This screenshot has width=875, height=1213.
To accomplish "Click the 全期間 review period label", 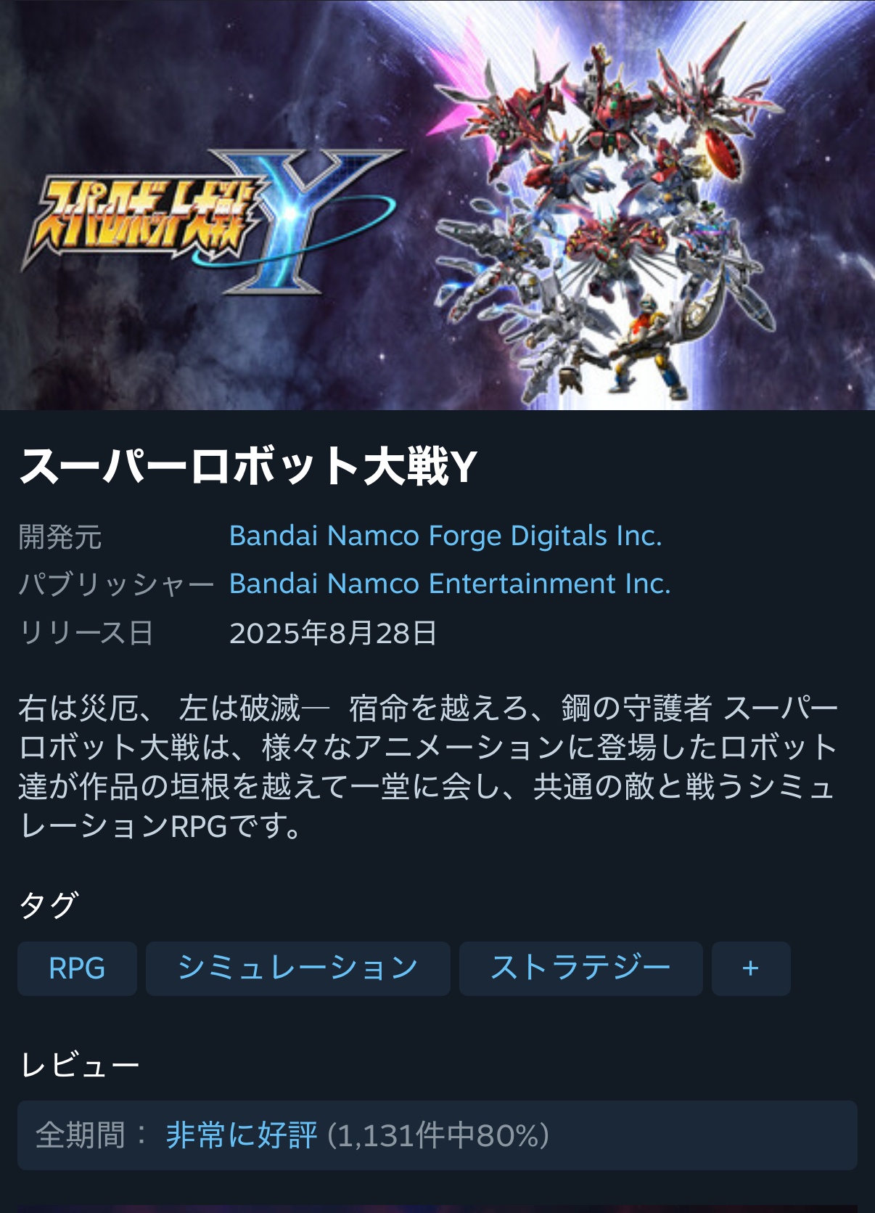I will pos(81,1135).
